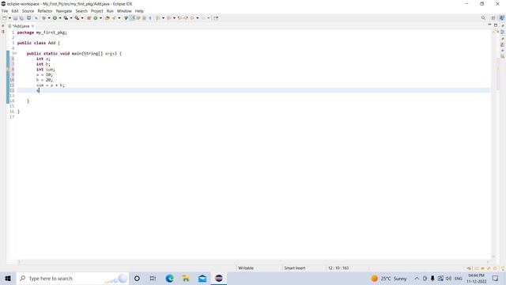The width and height of the screenshot is (506, 285).
Task: Open Mail app from taskbar
Action: click(x=202, y=278)
